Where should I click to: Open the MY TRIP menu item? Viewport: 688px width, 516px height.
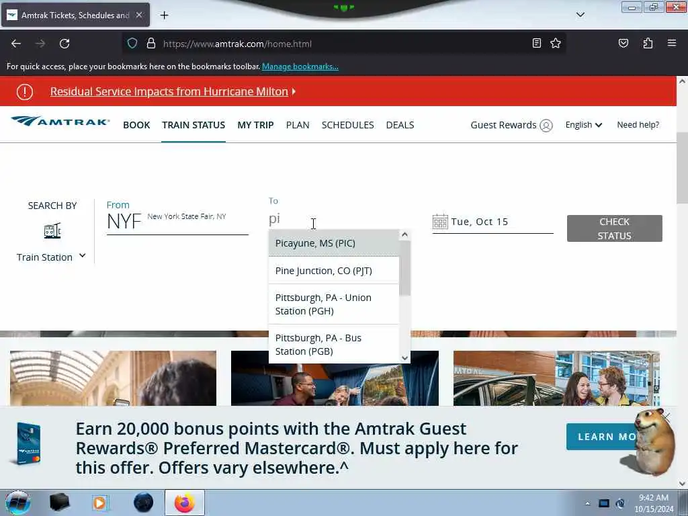[255, 125]
